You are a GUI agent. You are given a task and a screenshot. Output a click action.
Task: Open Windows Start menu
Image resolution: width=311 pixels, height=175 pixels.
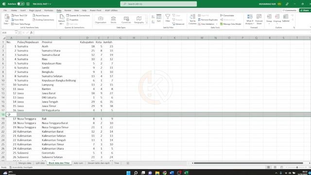(128, 173)
